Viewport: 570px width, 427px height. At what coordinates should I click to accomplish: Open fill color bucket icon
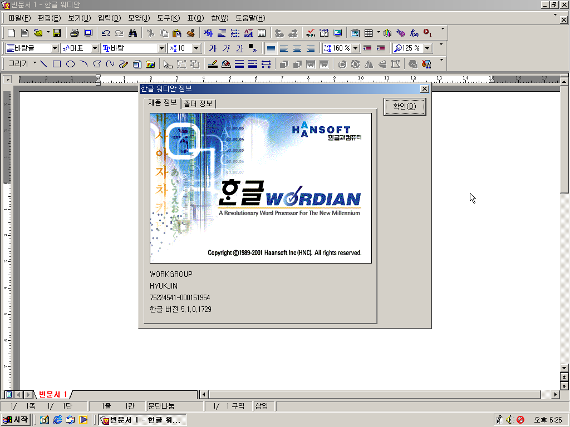(226, 64)
